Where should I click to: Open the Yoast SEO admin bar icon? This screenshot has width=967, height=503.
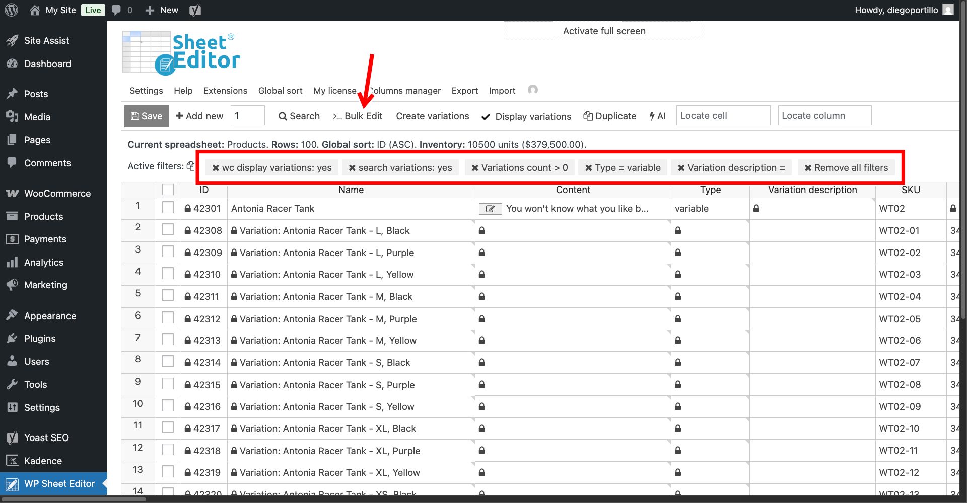(x=195, y=10)
